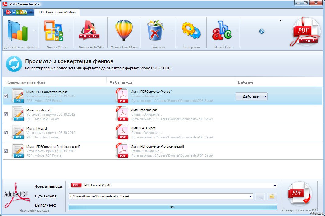Expand the Формат выхода format dropdown
The image size is (325, 216).
coord(275,185)
